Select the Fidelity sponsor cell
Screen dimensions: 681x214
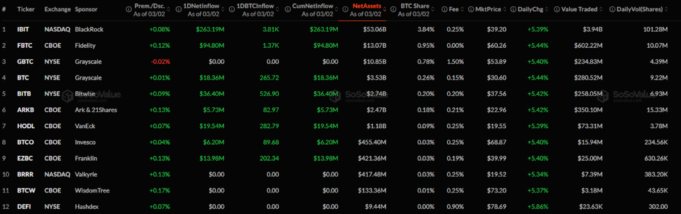[x=86, y=45]
